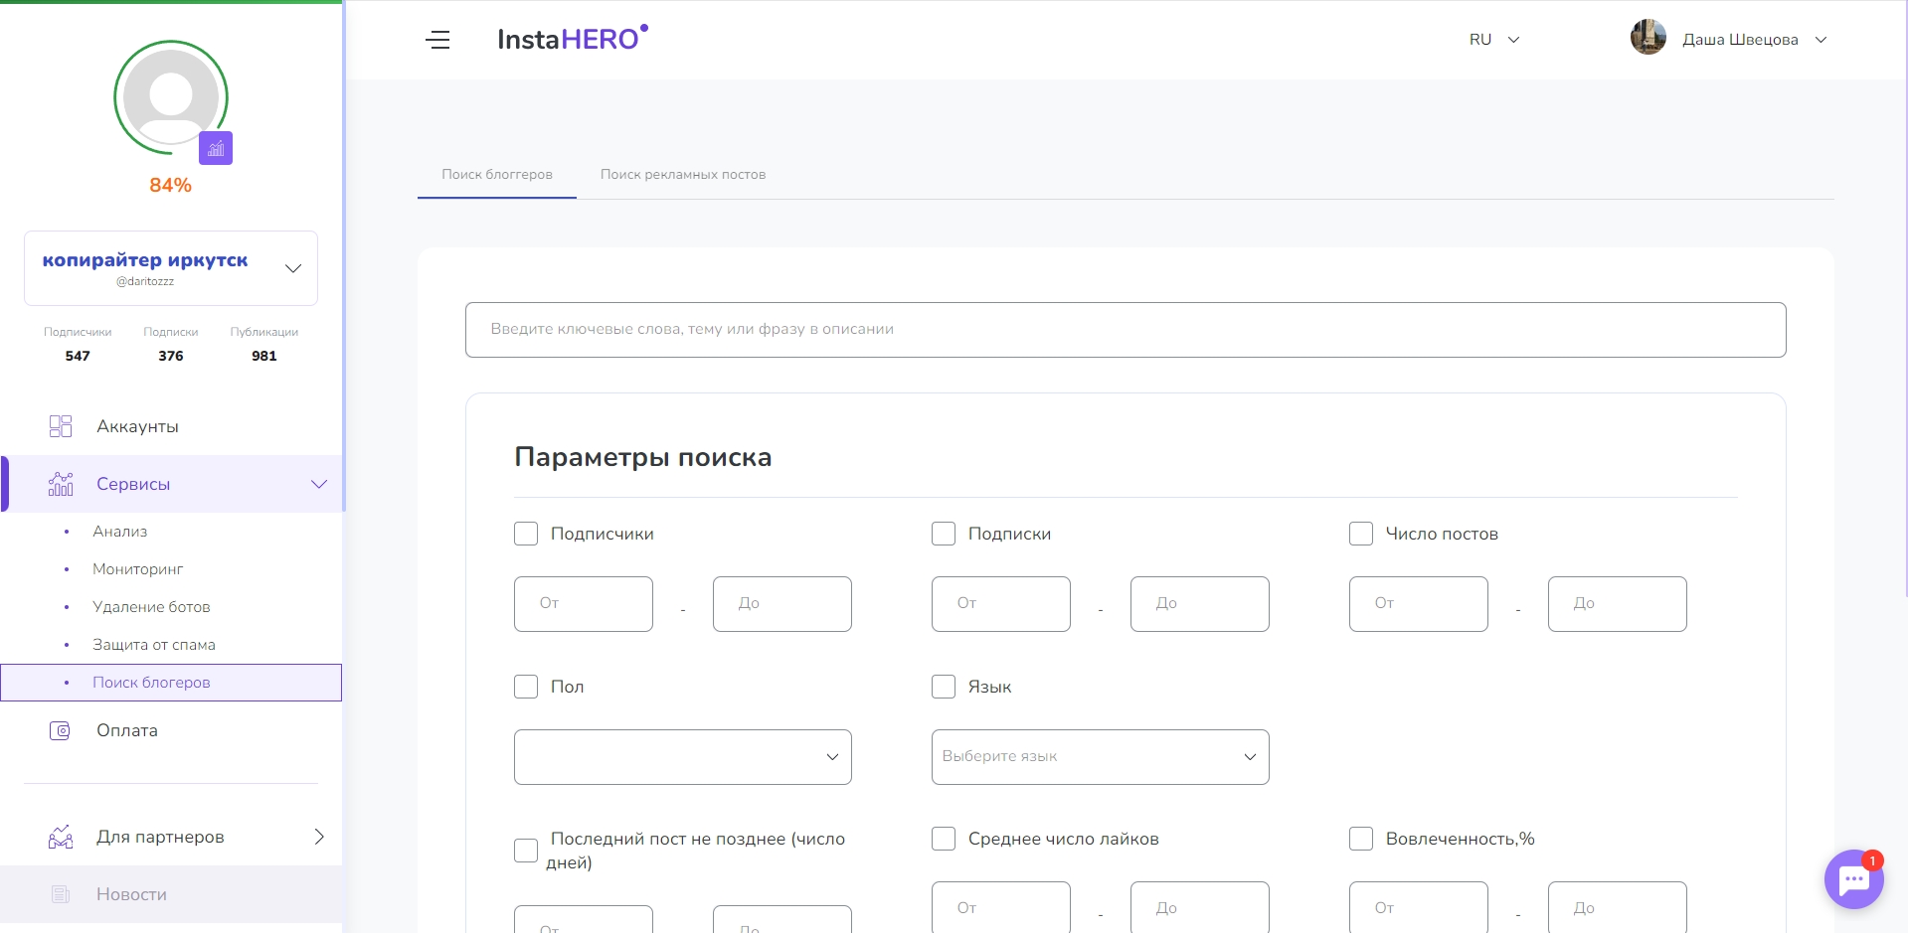The image size is (1908, 933).
Task: Open the Пол select dropdown
Action: tap(683, 757)
